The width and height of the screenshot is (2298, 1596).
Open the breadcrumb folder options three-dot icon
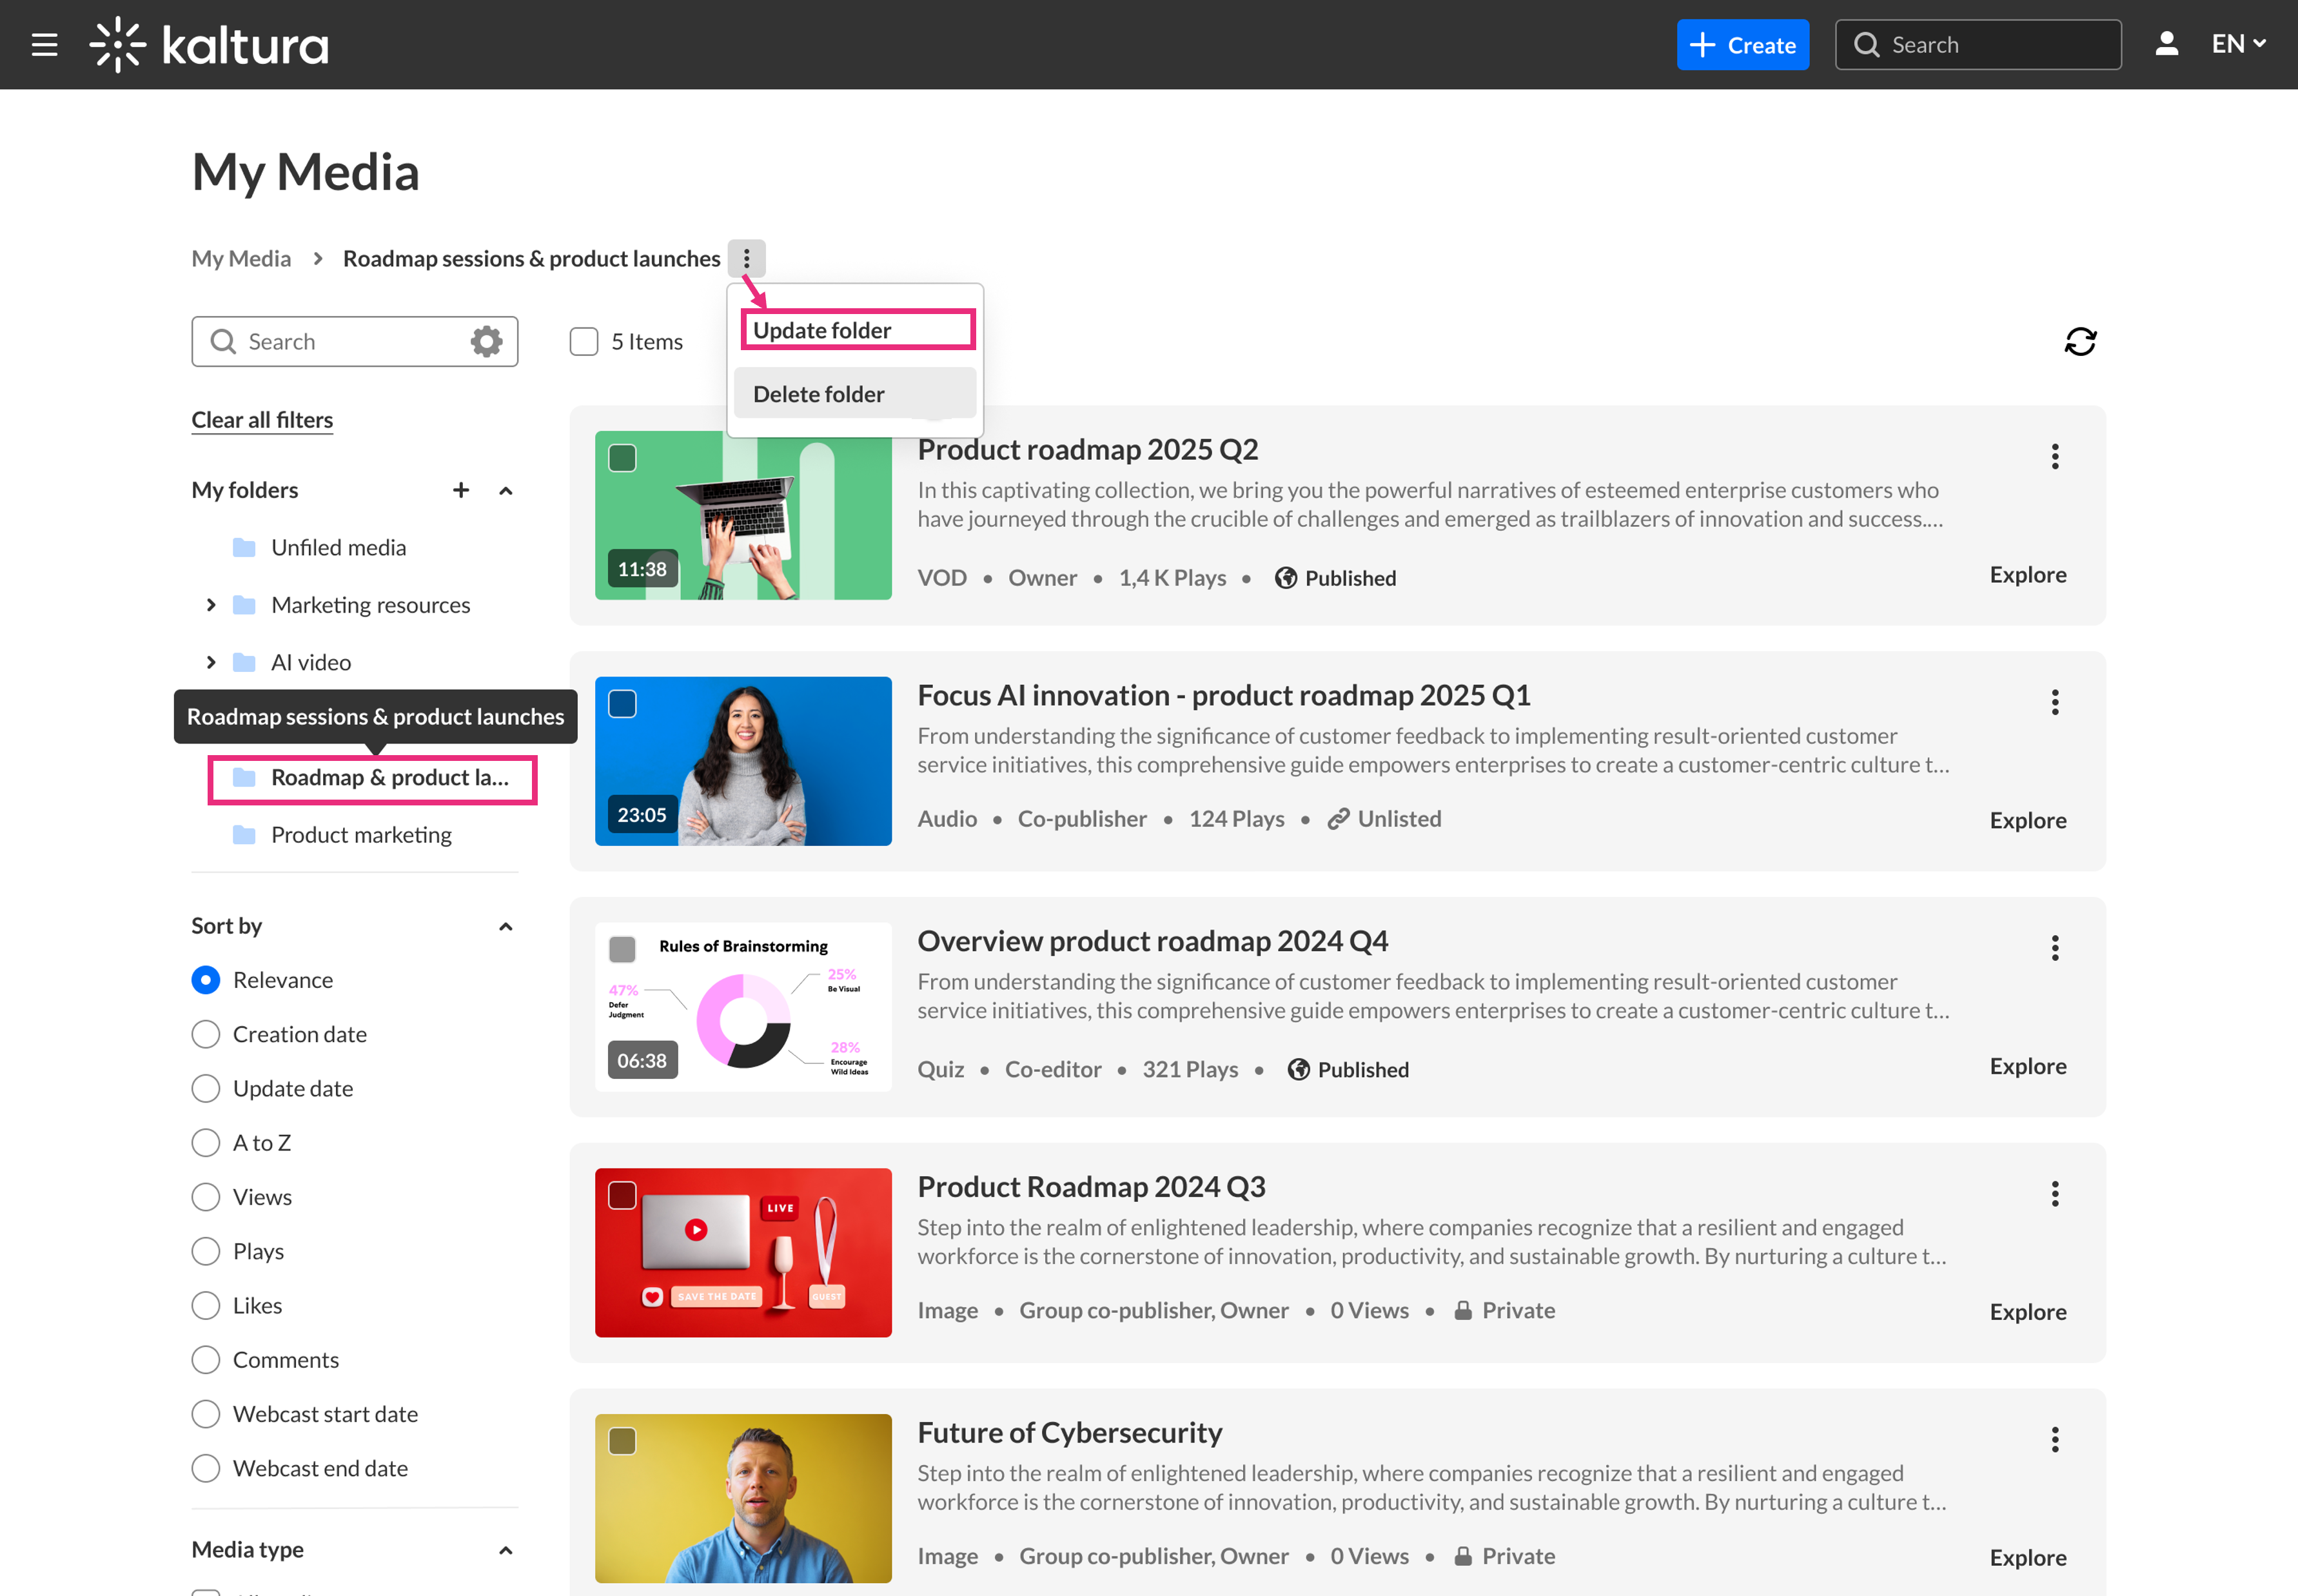746,259
